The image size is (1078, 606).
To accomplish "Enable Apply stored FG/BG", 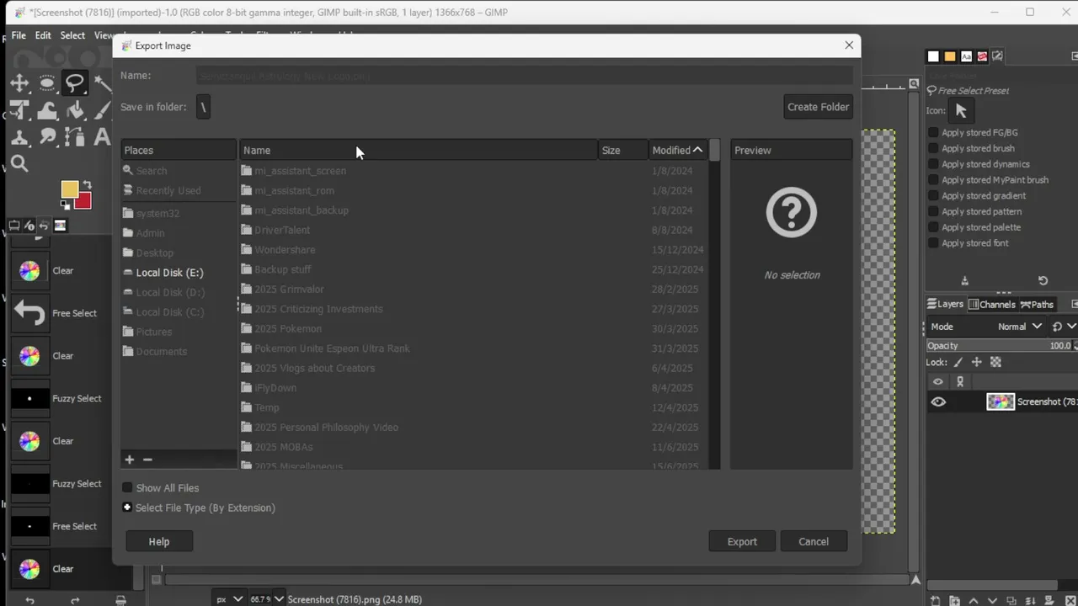I will tap(933, 133).
